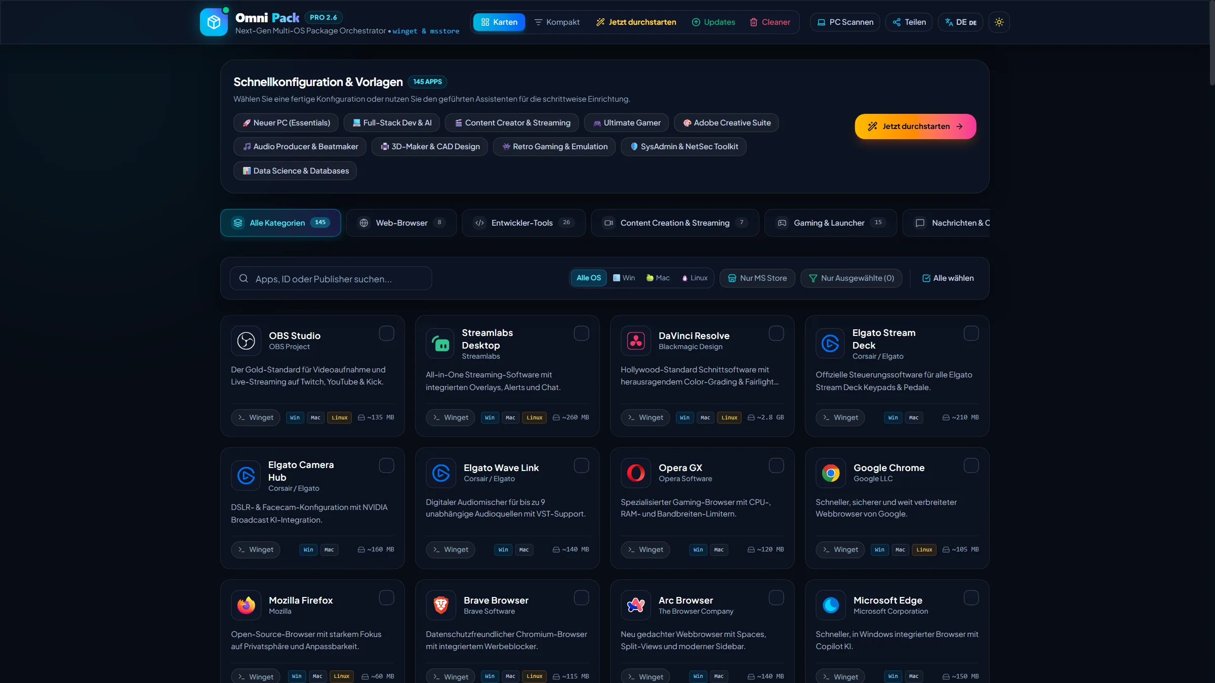Toggle the light/dark theme sun icon
The image size is (1215, 683).
click(x=999, y=22)
